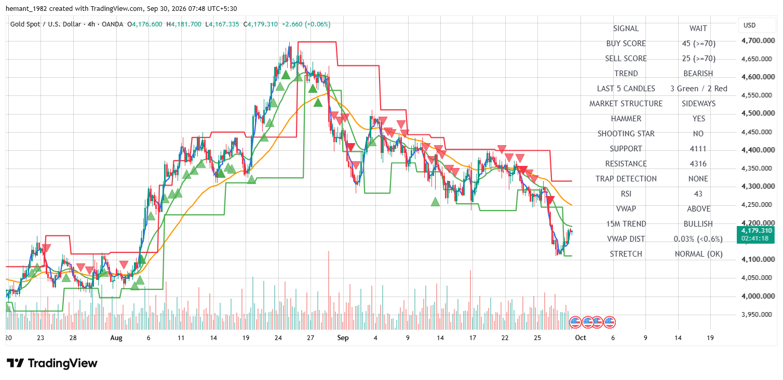This screenshot has height=380, width=783.
Task: Click the 4,300.000 price axis label
Action: point(758,187)
